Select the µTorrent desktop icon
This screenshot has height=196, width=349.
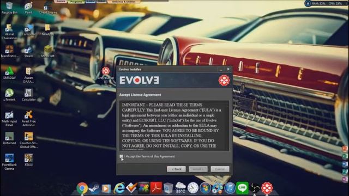[x=9, y=95]
